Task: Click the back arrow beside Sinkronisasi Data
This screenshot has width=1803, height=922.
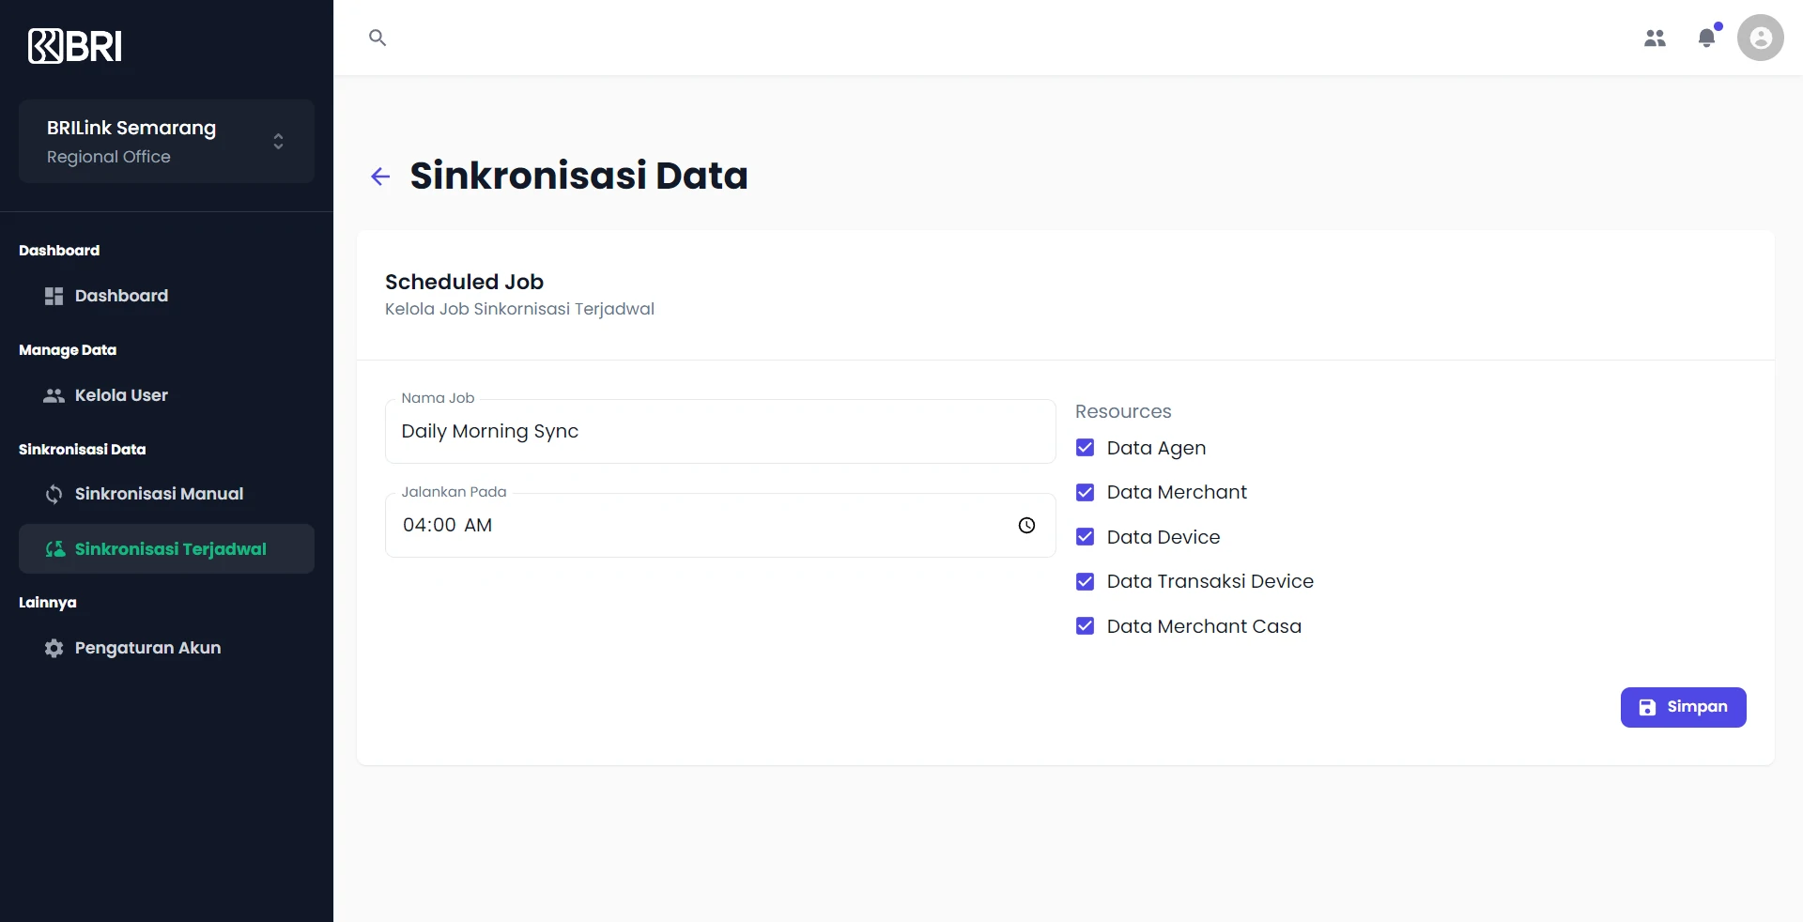Action: tap(380, 177)
